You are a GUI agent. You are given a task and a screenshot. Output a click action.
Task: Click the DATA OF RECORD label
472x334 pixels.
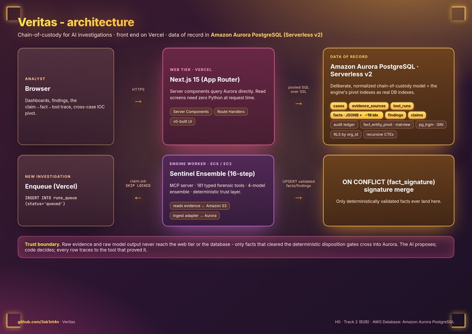(x=349, y=57)
